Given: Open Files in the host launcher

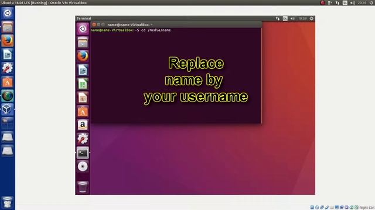Looking at the screenshot, I should click(8, 27).
